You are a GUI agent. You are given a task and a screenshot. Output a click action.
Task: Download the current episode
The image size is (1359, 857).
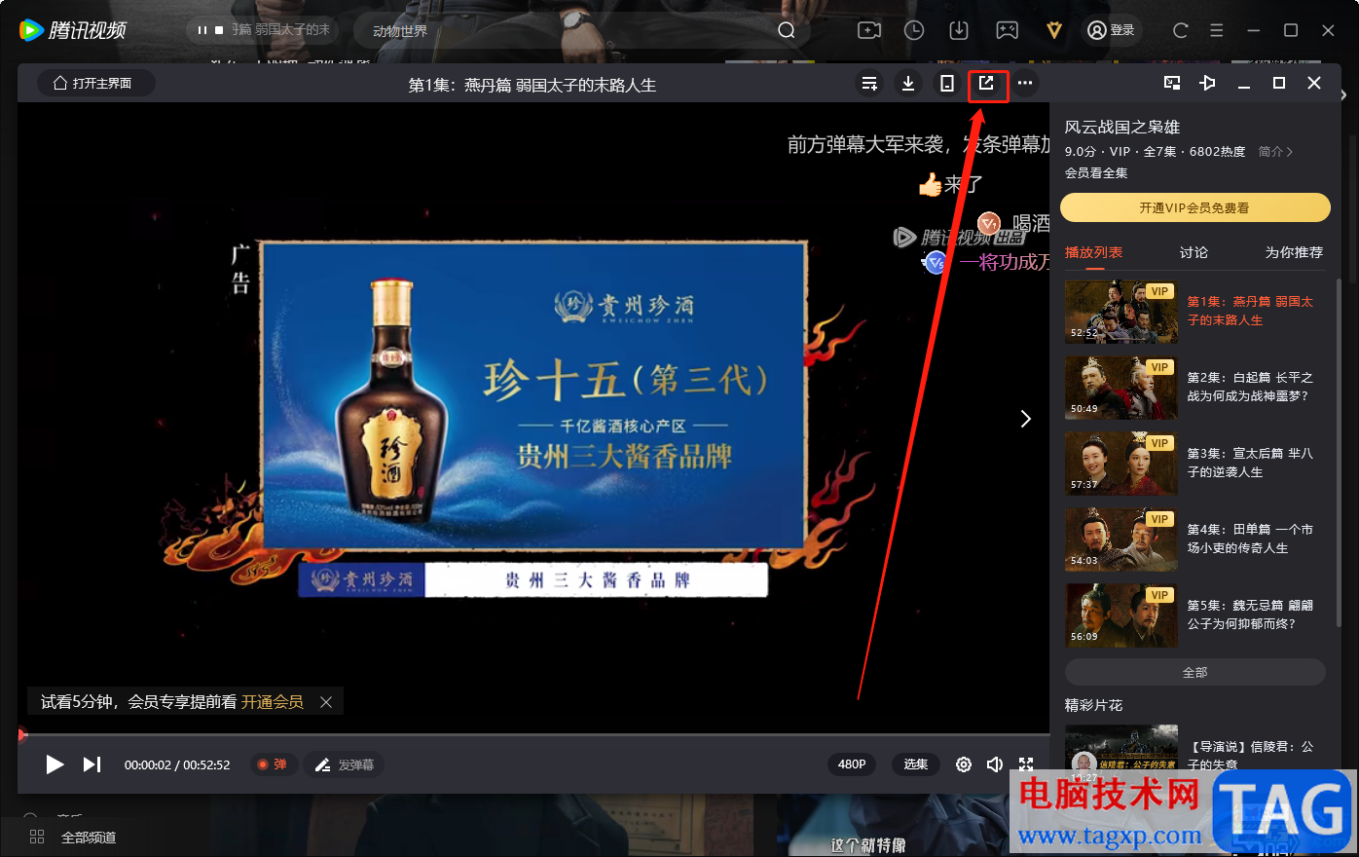click(x=908, y=84)
